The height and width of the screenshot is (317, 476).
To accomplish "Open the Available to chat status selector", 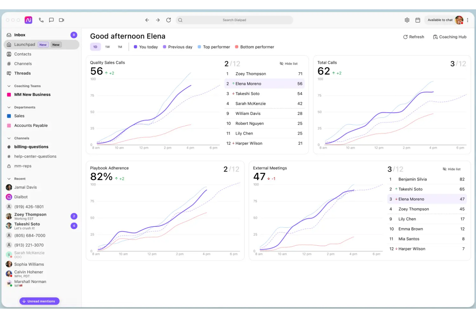I will tap(440, 20).
